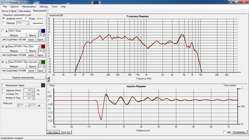The height and width of the screenshot is (140, 249).
Task: Click the Reverberation button
Action: [239, 132]
